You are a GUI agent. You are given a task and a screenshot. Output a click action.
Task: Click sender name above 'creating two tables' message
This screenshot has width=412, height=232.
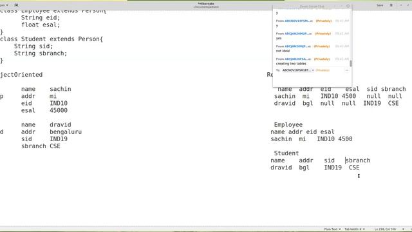[298, 59]
